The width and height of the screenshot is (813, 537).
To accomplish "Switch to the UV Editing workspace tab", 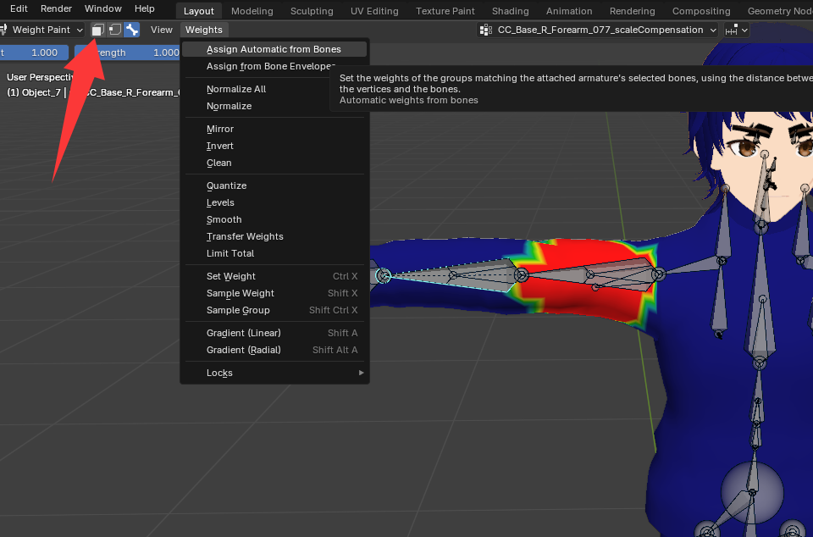I will pos(374,11).
